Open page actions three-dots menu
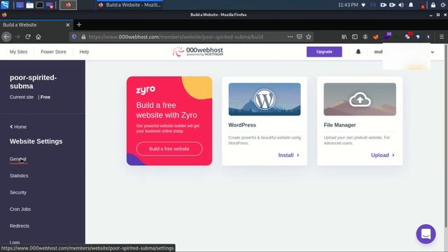Viewport: 448px width, 252px height. click(x=290, y=36)
